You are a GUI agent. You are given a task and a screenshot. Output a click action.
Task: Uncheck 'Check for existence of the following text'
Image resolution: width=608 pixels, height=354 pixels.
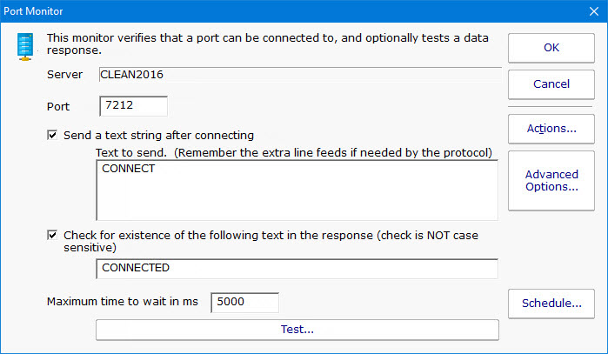54,235
